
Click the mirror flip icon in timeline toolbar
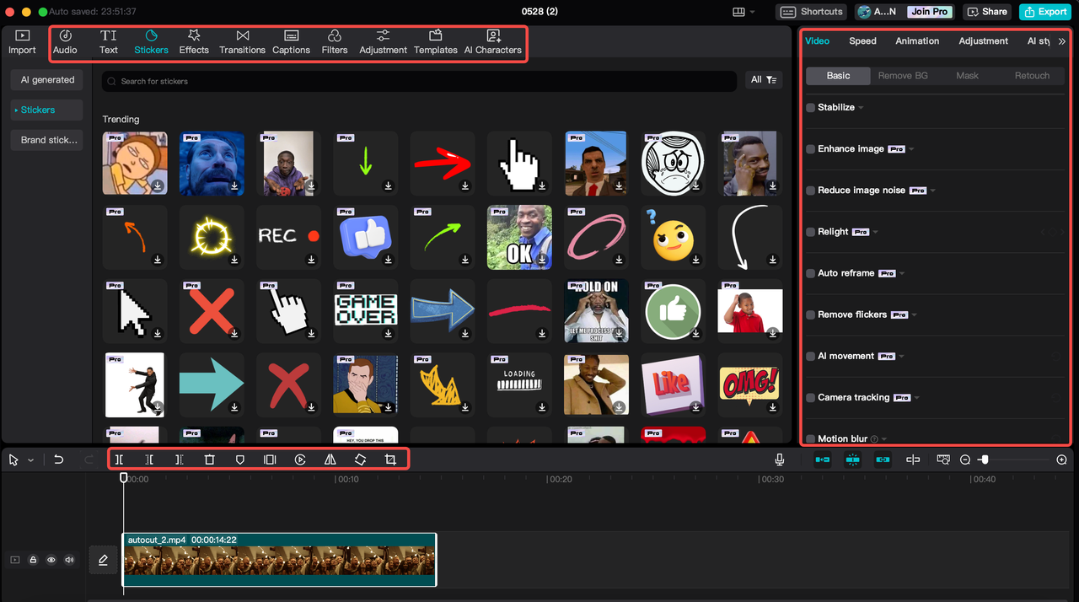pos(330,460)
